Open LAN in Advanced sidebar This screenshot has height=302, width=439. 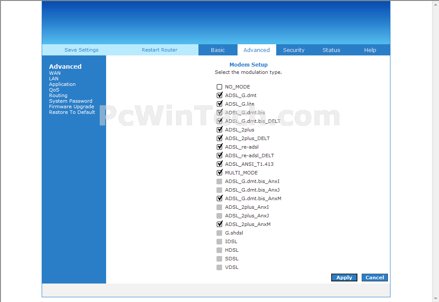tap(54, 79)
